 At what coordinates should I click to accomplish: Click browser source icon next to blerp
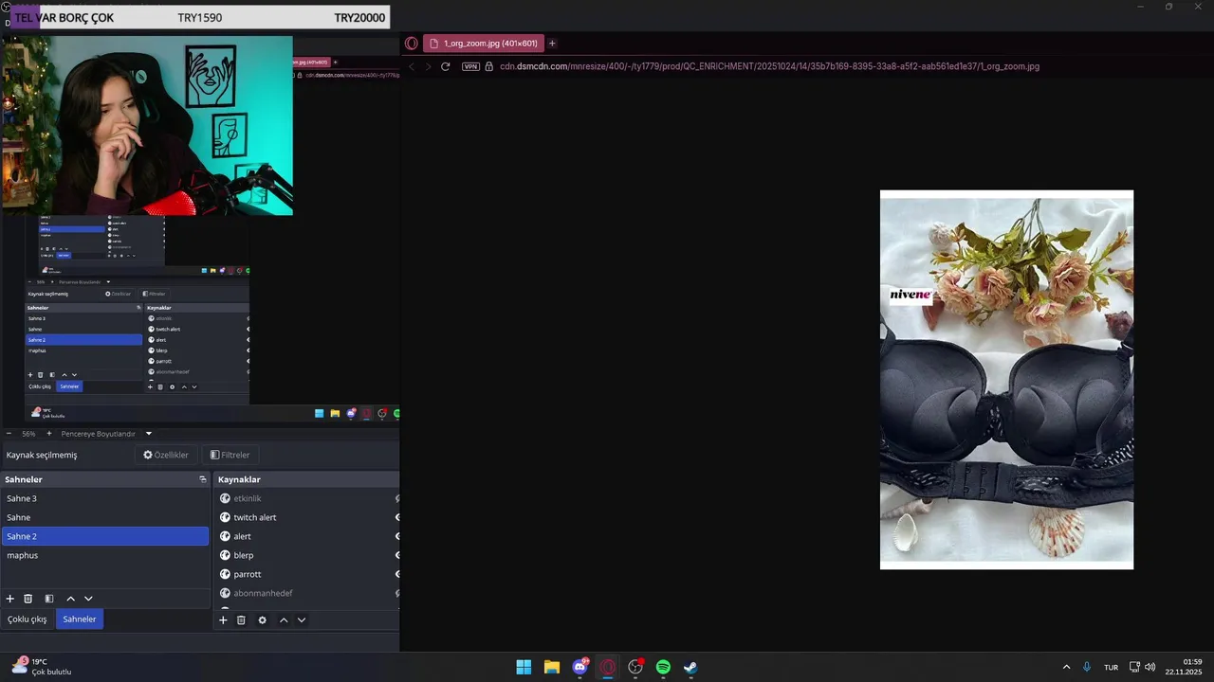point(225,555)
